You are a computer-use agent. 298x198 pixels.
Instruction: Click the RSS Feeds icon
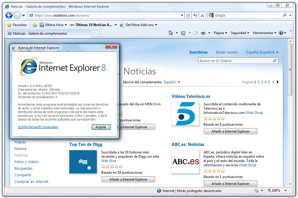click(183, 33)
